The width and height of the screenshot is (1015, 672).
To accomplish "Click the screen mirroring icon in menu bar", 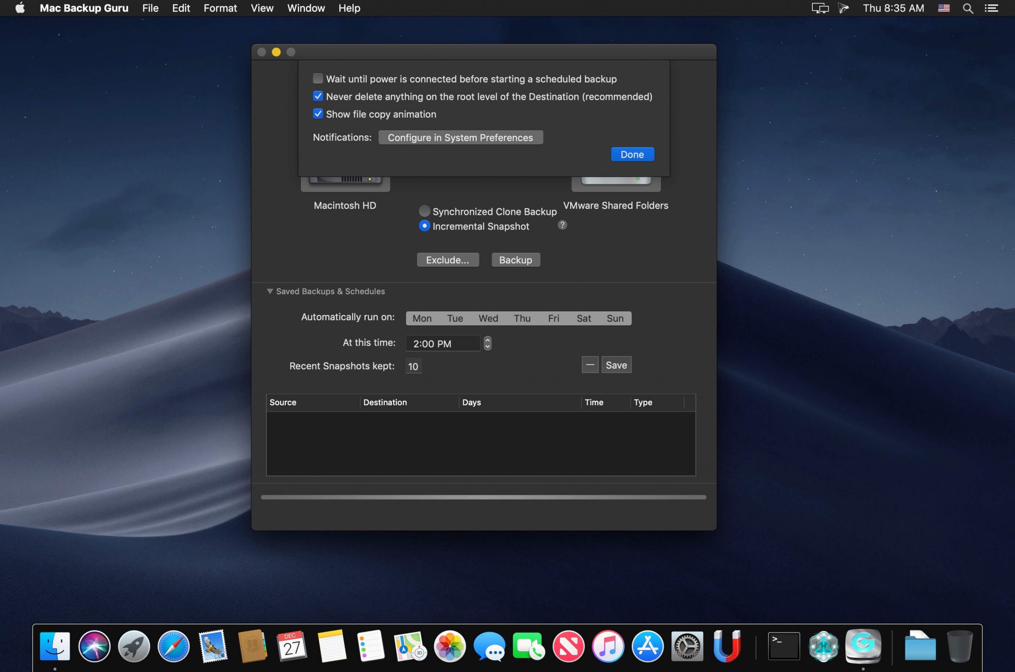I will [819, 8].
